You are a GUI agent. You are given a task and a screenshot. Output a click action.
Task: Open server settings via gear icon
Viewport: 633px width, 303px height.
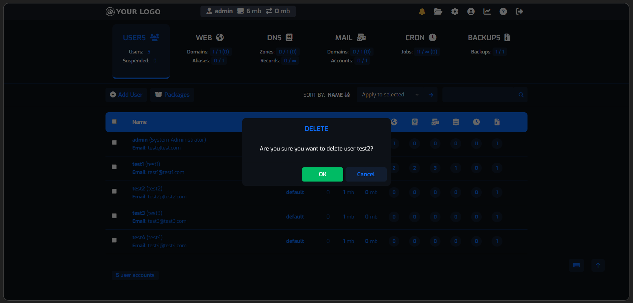(455, 11)
